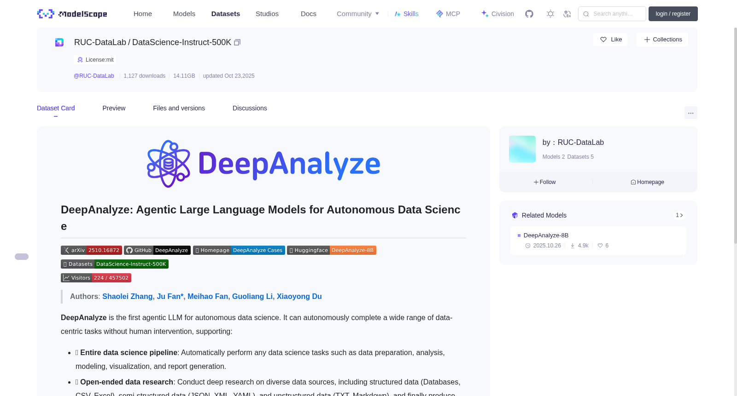737x396 pixels.
Task: Click the Homepage DeepAnalyze Cases badge
Action: point(239,250)
